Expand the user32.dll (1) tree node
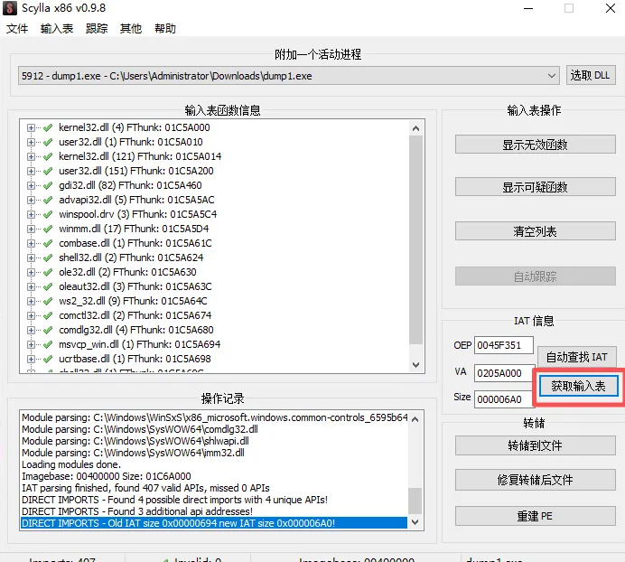Screen dimensions: 625x562 coord(31,143)
